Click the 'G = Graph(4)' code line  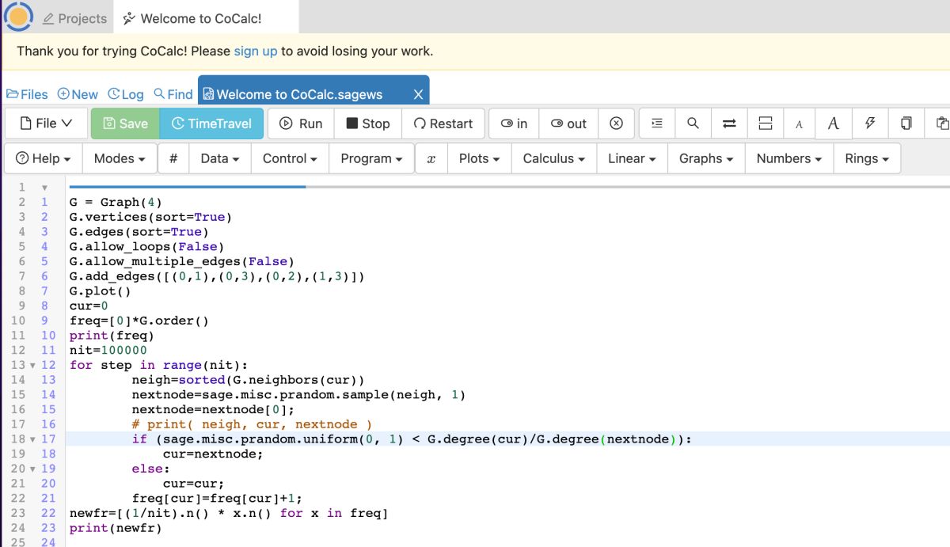[116, 202]
